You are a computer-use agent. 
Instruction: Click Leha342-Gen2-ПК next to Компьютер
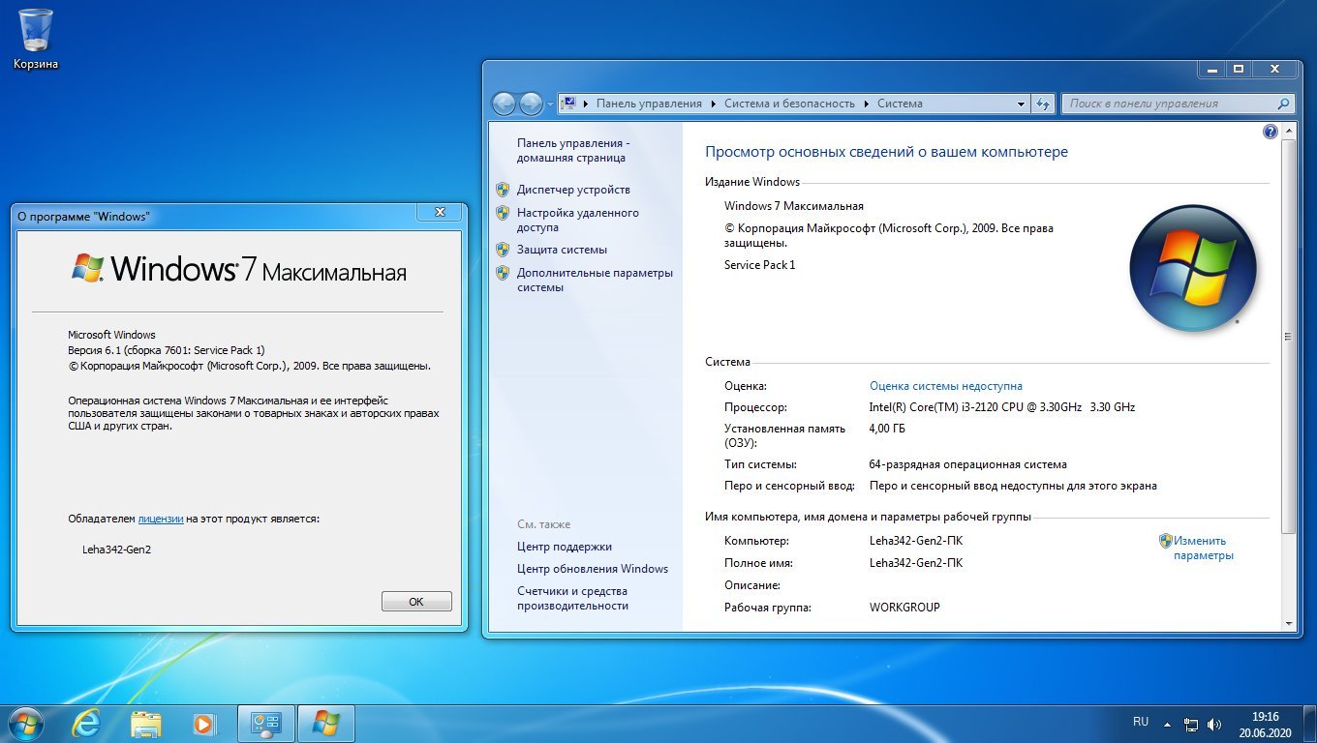pyautogui.click(x=916, y=541)
